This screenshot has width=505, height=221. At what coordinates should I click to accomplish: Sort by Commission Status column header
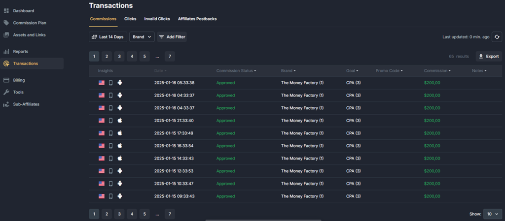point(236,71)
